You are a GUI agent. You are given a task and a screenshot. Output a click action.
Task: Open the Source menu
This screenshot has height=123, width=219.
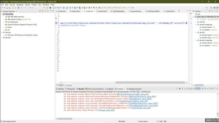coord(12,5)
